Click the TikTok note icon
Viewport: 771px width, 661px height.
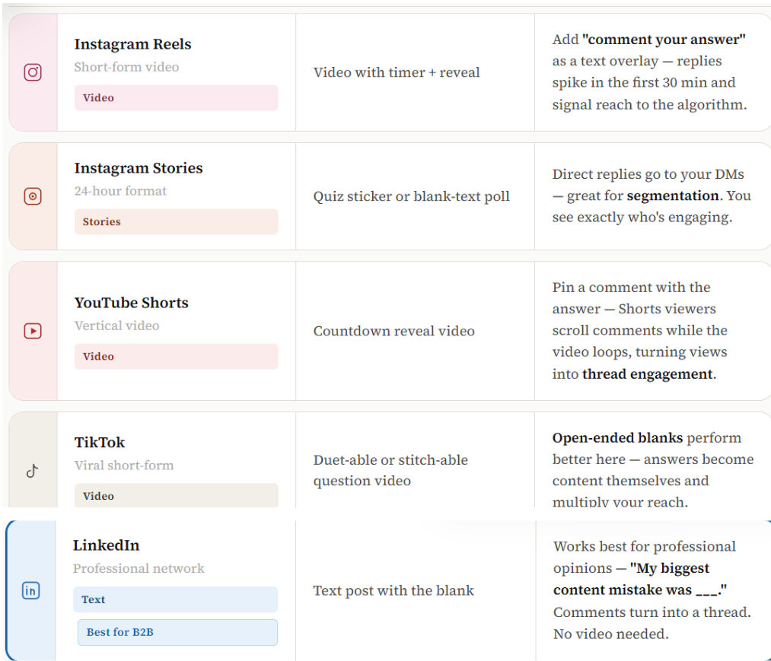pos(32,471)
